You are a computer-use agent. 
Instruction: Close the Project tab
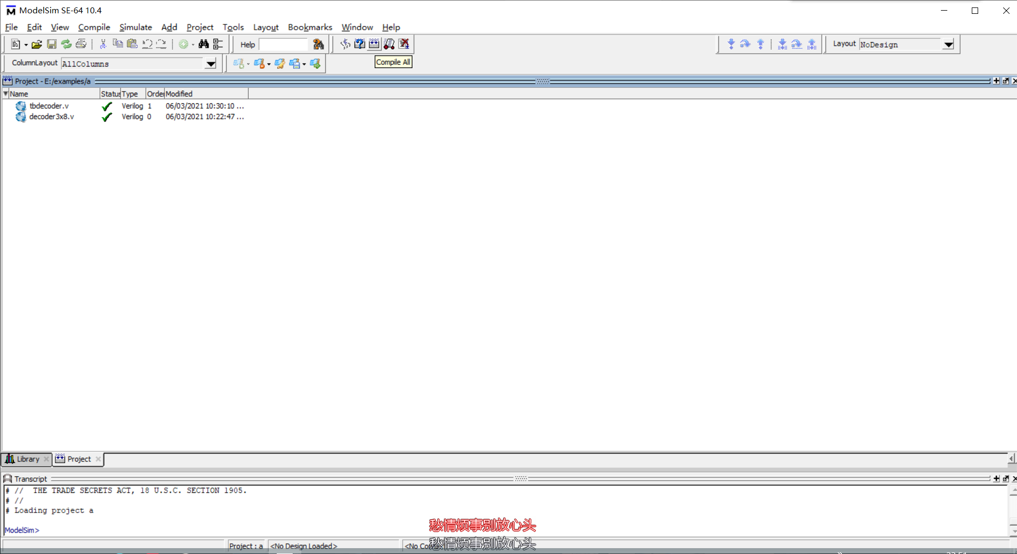tap(98, 459)
